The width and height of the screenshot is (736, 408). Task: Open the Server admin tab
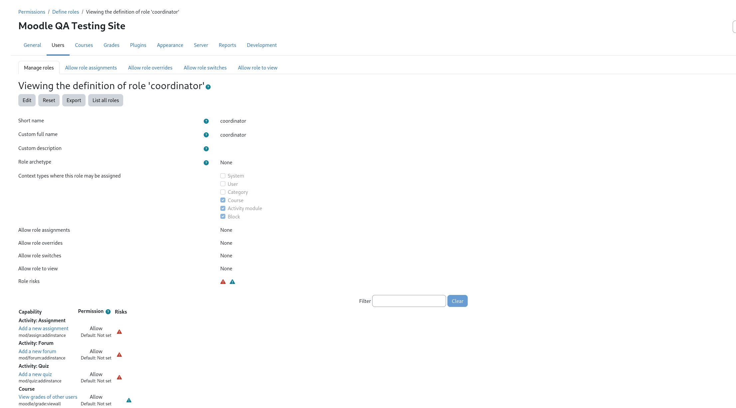201,45
